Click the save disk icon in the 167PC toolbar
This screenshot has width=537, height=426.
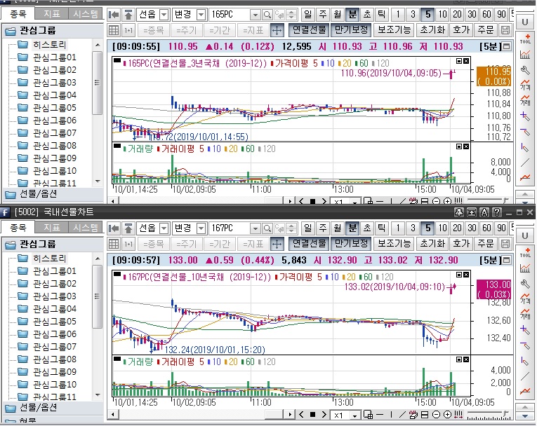point(505,244)
